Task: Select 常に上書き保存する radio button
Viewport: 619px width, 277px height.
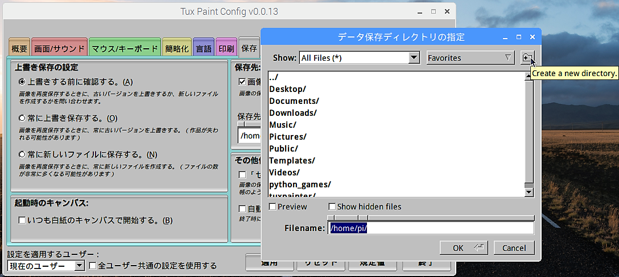Action: [22, 118]
